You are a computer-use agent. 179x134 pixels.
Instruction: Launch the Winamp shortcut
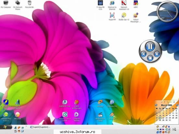tap(112, 116)
